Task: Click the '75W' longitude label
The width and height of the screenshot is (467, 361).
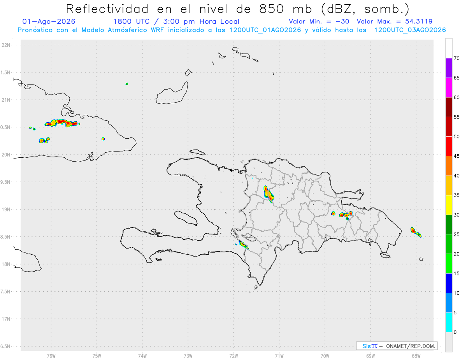Action: coord(97,356)
